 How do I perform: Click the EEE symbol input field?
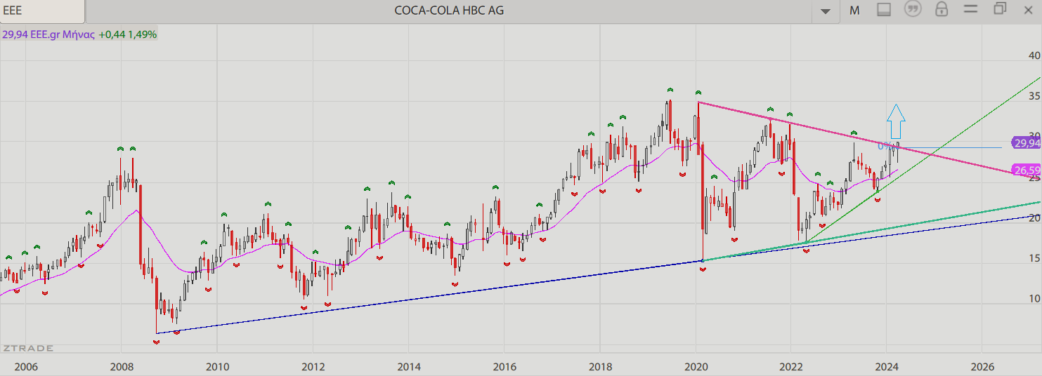point(42,11)
